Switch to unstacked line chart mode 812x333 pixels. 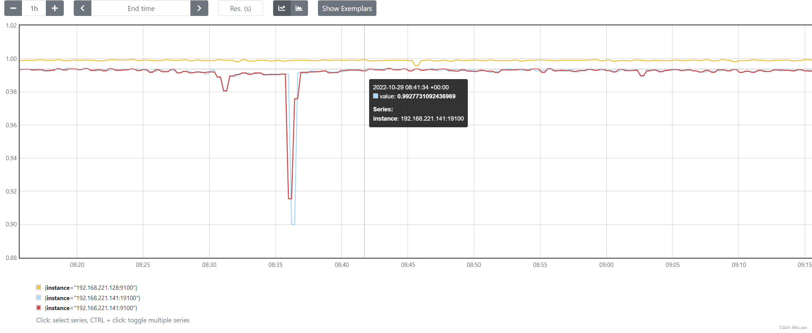click(282, 8)
